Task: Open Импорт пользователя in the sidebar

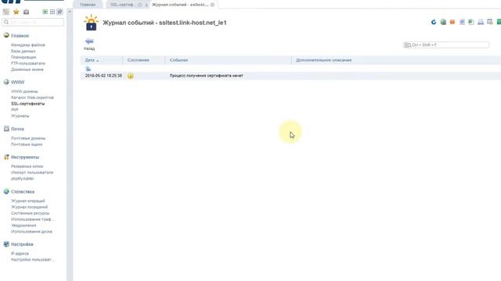Action: coord(32,173)
